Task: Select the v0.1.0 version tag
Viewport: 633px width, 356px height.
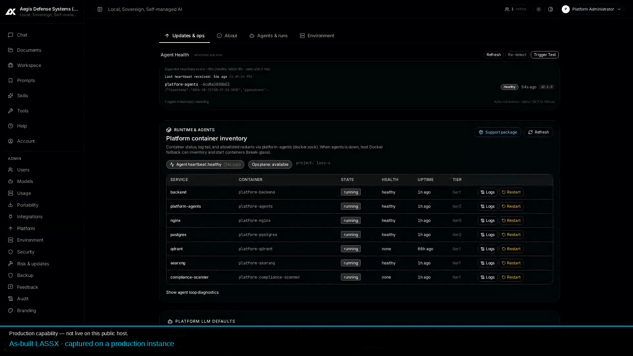Action: pyautogui.click(x=547, y=87)
